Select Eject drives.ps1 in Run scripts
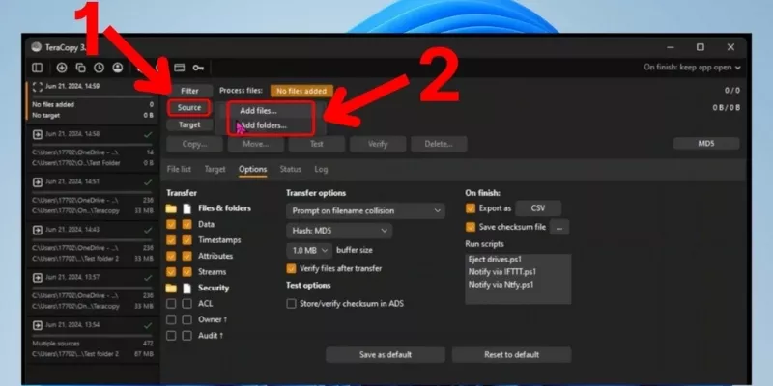The height and width of the screenshot is (386, 773). (x=496, y=259)
